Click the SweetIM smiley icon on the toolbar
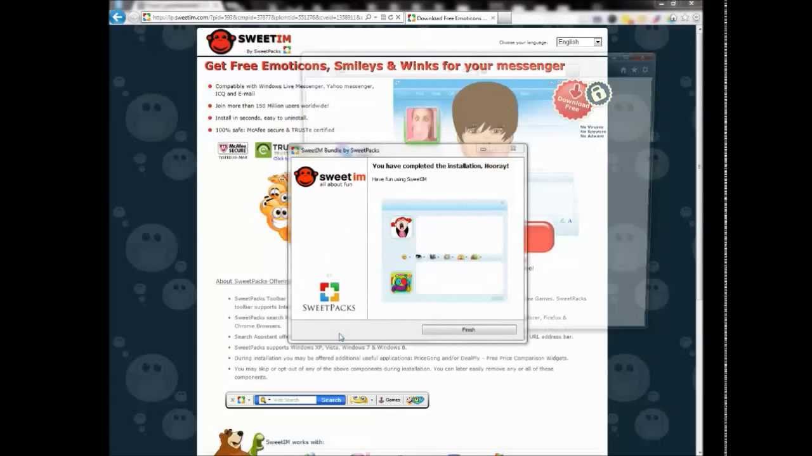812x456 pixels. tap(415, 400)
